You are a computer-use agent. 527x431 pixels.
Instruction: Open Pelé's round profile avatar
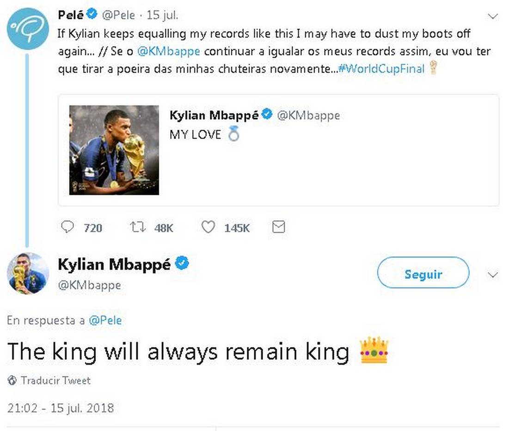pos(28,29)
